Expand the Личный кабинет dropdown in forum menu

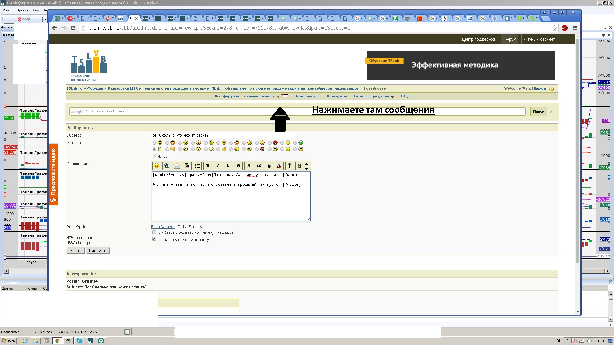tap(278, 96)
